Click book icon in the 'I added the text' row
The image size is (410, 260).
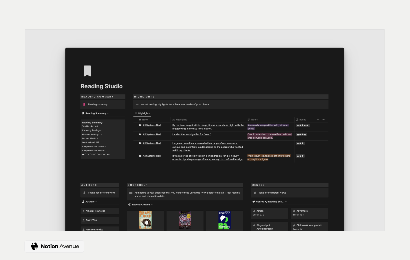point(140,134)
